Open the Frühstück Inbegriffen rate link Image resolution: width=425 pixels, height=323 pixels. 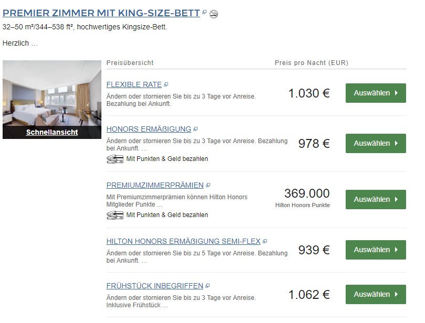pyautogui.click(x=154, y=286)
